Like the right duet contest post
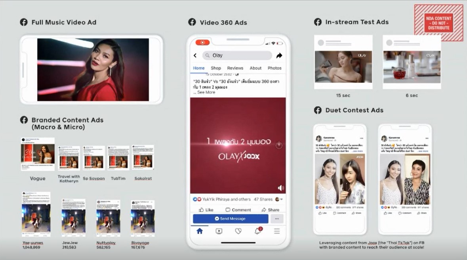The width and height of the screenshot is (467, 260). click(x=388, y=213)
